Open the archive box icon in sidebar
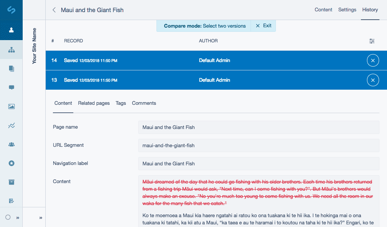Image resolution: width=387 pixels, height=227 pixels. point(11,182)
